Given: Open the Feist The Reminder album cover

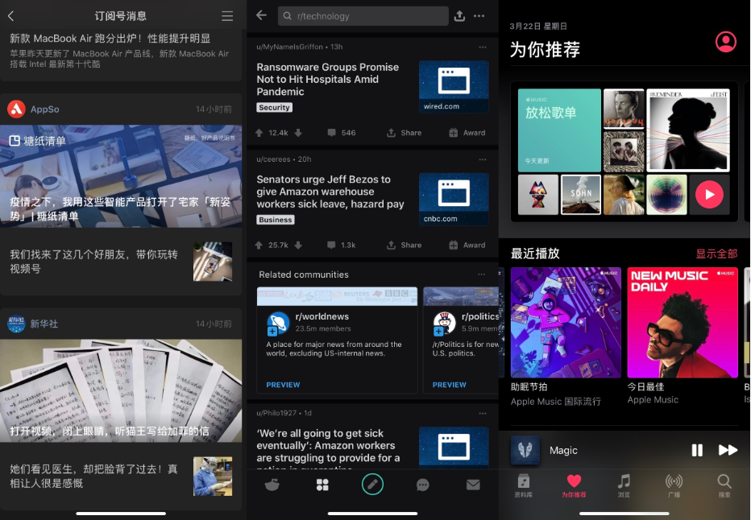Looking at the screenshot, I should (688, 130).
